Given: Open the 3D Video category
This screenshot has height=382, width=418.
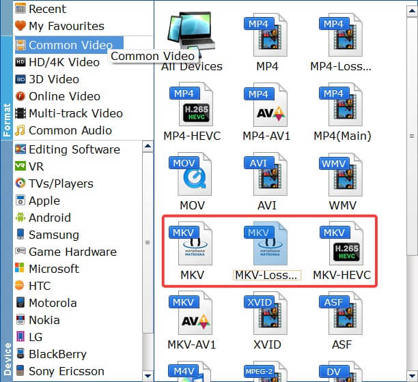Looking at the screenshot, I should [47, 79].
